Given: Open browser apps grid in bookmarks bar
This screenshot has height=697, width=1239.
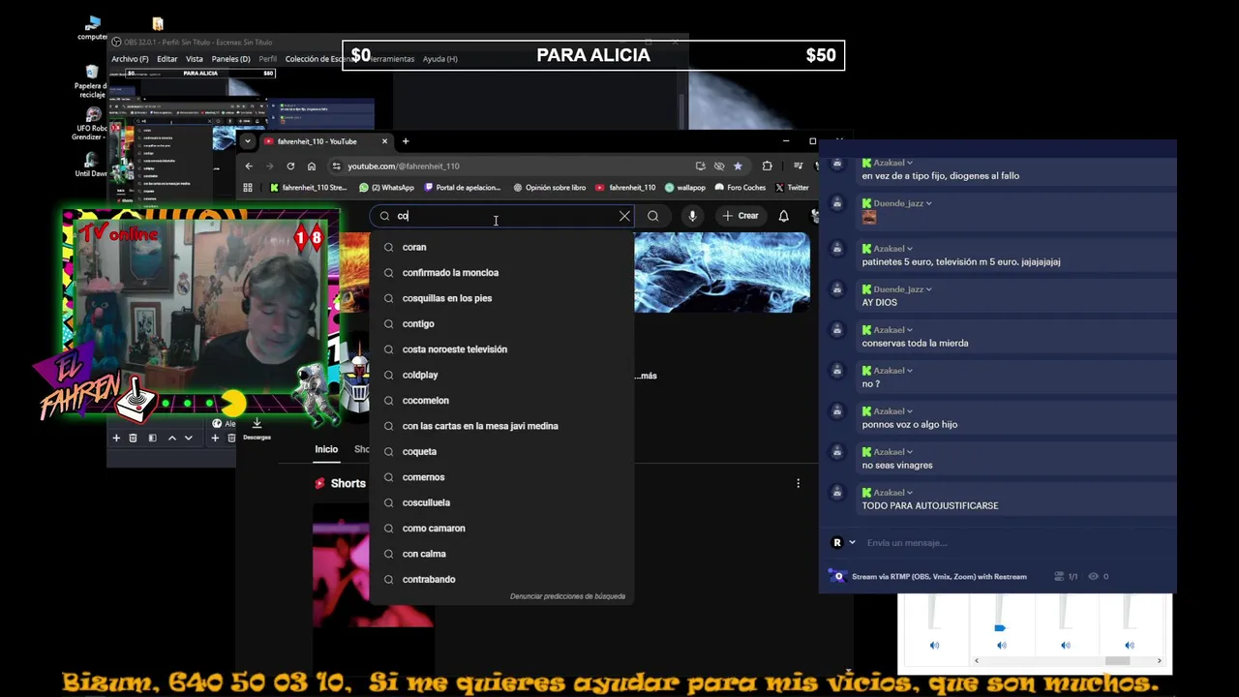Looking at the screenshot, I should click(x=248, y=188).
